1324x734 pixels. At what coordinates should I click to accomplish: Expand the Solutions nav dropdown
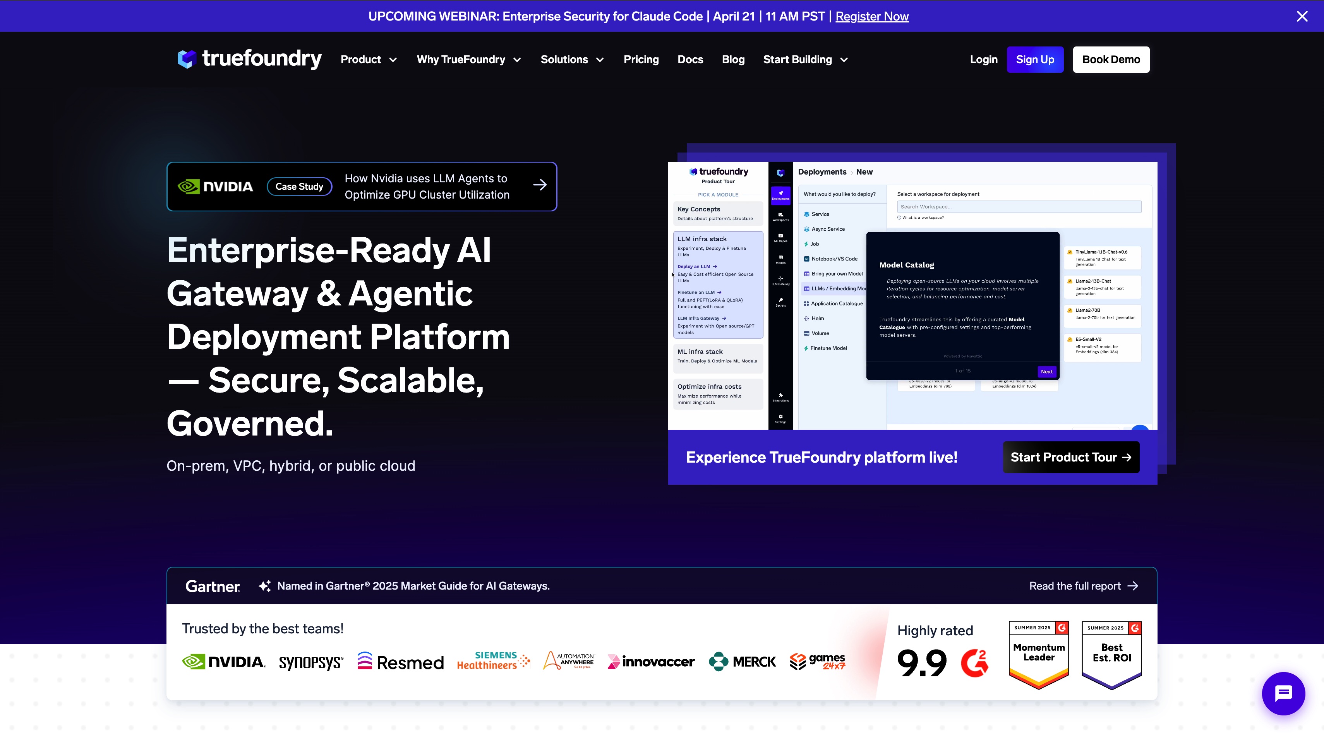[x=571, y=60]
